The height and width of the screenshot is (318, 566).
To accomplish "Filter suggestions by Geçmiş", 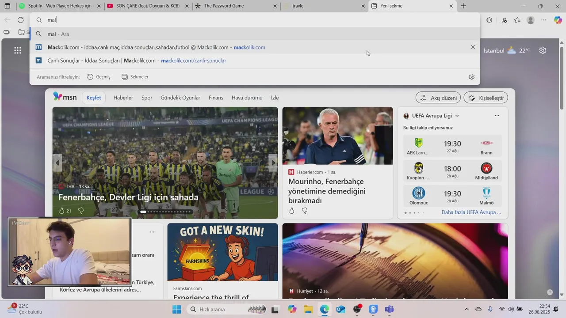I will click(99, 77).
